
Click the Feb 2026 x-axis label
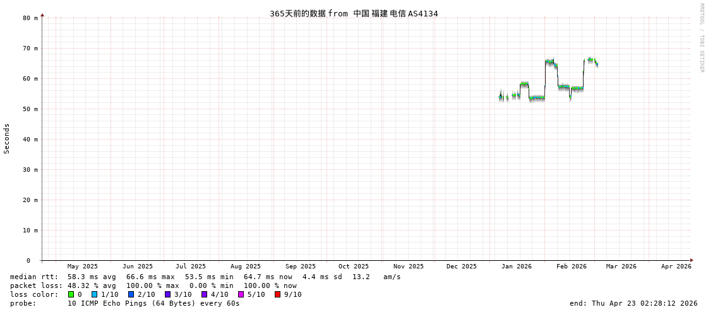tap(572, 267)
